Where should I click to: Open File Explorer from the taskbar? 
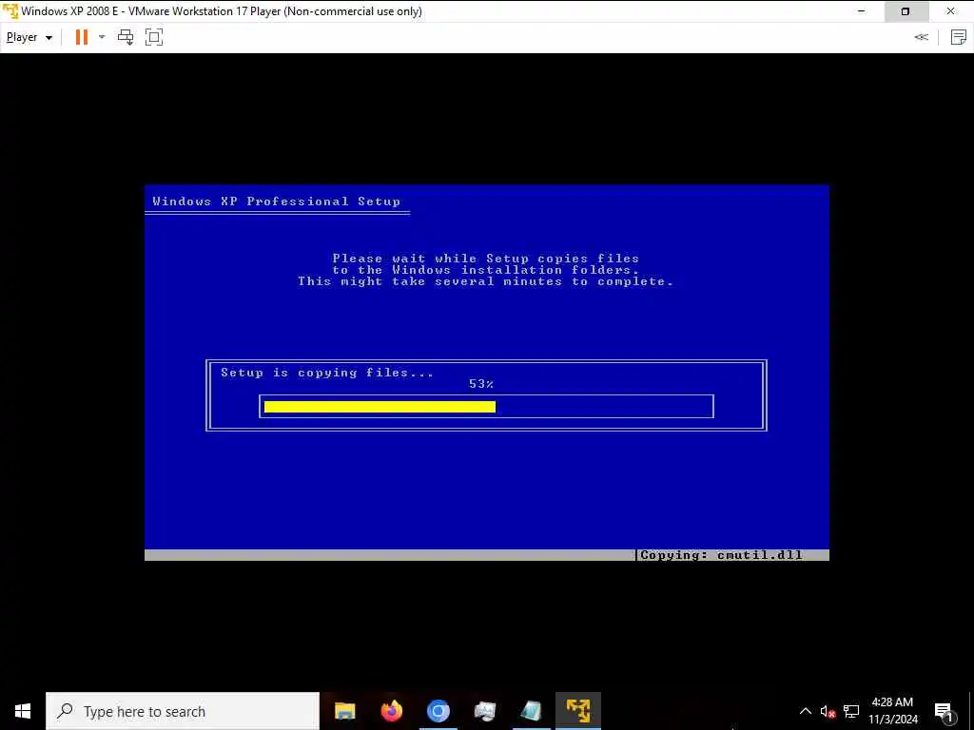point(344,711)
